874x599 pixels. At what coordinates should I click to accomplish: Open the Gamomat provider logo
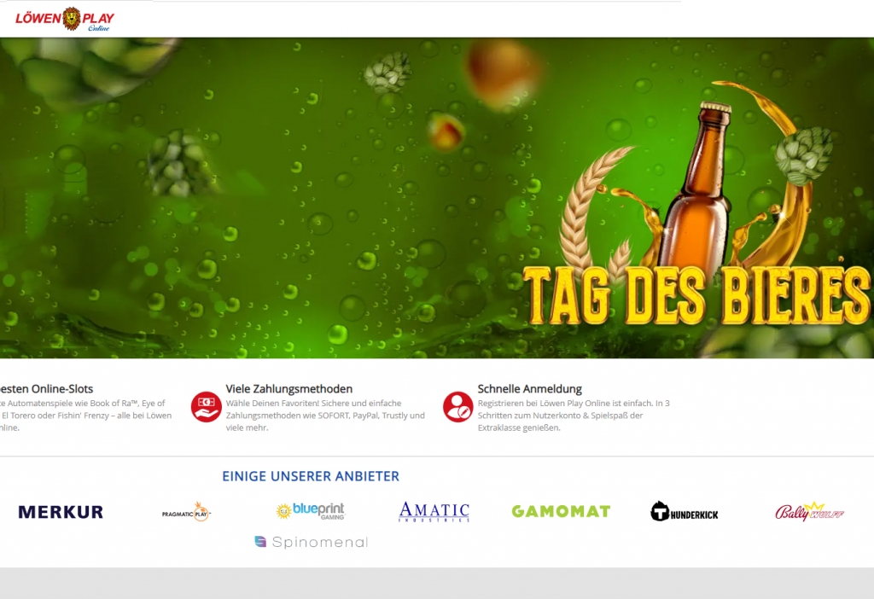click(561, 510)
